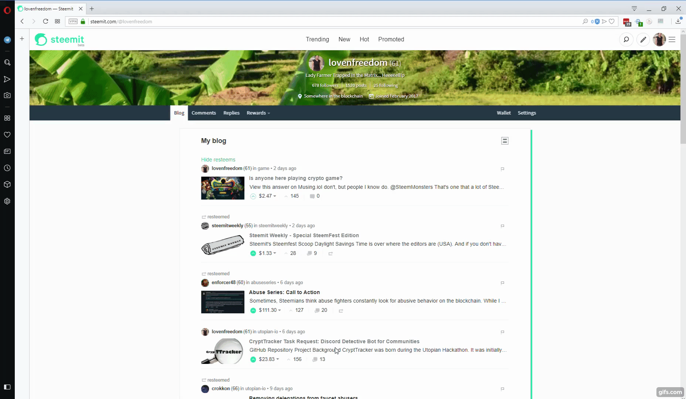This screenshot has height=399, width=686.
Task: Open the downloads icon in toolbar
Action: point(678,21)
